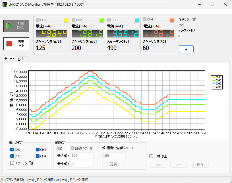This screenshot has width=232, height=183.
Task: Click the green color swatch for CH2
Action: (101, 20)
